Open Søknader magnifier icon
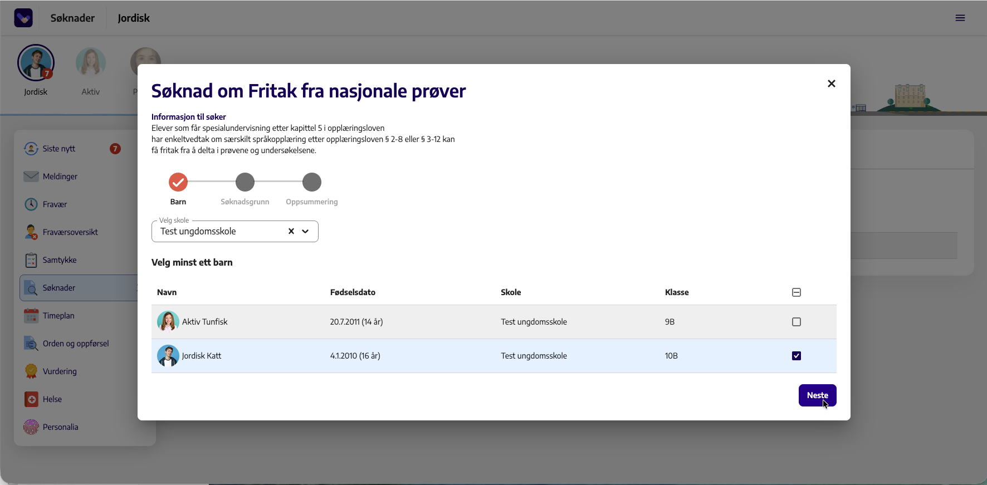The height and width of the screenshot is (485, 987). click(x=31, y=288)
